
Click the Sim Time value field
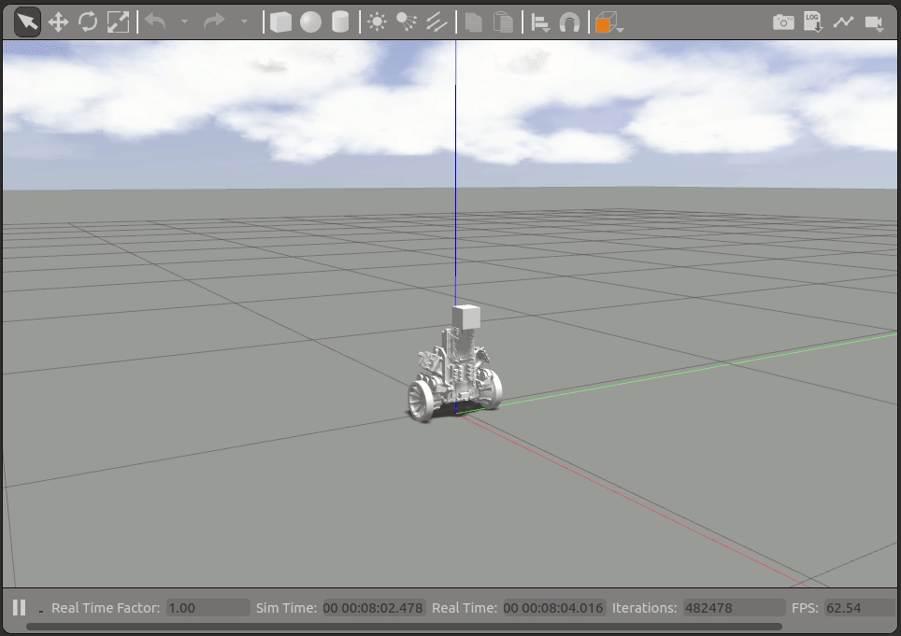click(x=374, y=608)
